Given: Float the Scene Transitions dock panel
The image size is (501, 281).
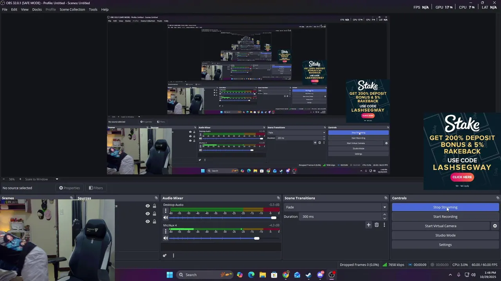Looking at the screenshot, I should [x=386, y=198].
